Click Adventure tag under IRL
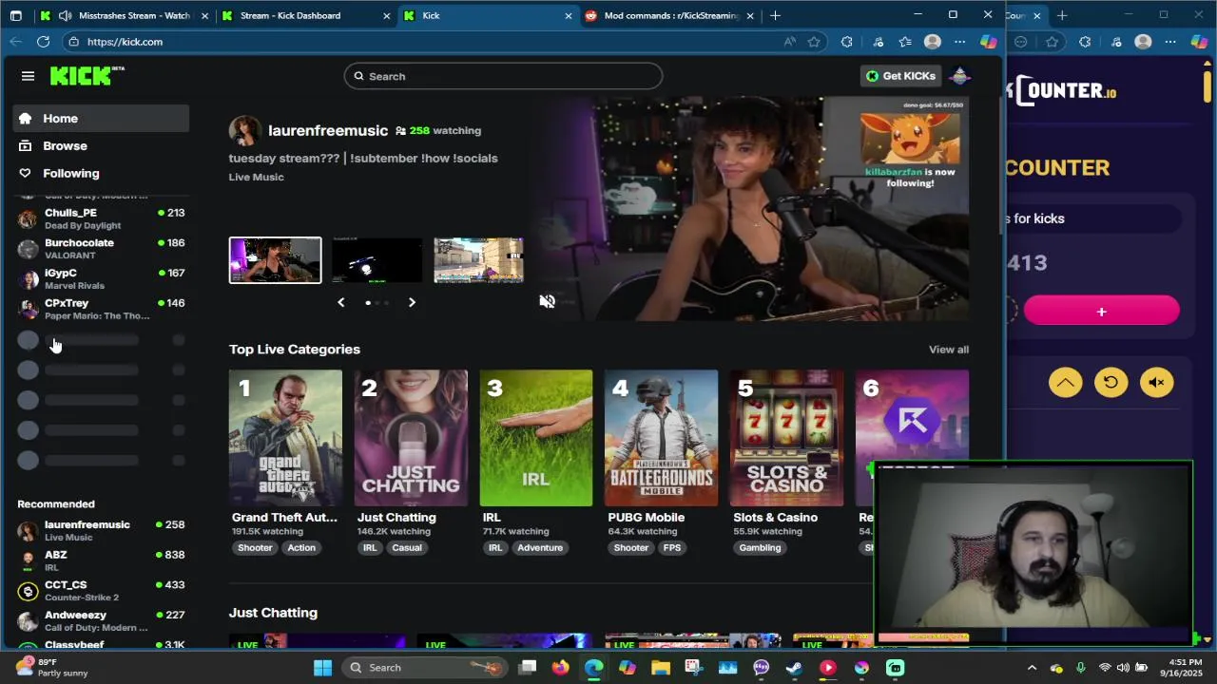Screen dimensions: 1217x684 [540, 548]
